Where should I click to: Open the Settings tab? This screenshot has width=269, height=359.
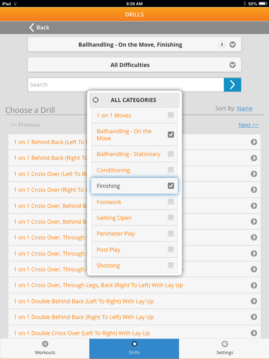(x=225, y=348)
